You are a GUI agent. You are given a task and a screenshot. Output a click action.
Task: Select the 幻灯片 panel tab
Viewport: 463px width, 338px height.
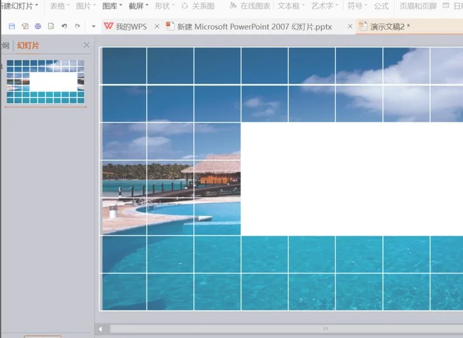(28, 45)
